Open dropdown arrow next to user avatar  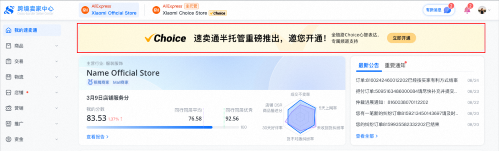489,10
